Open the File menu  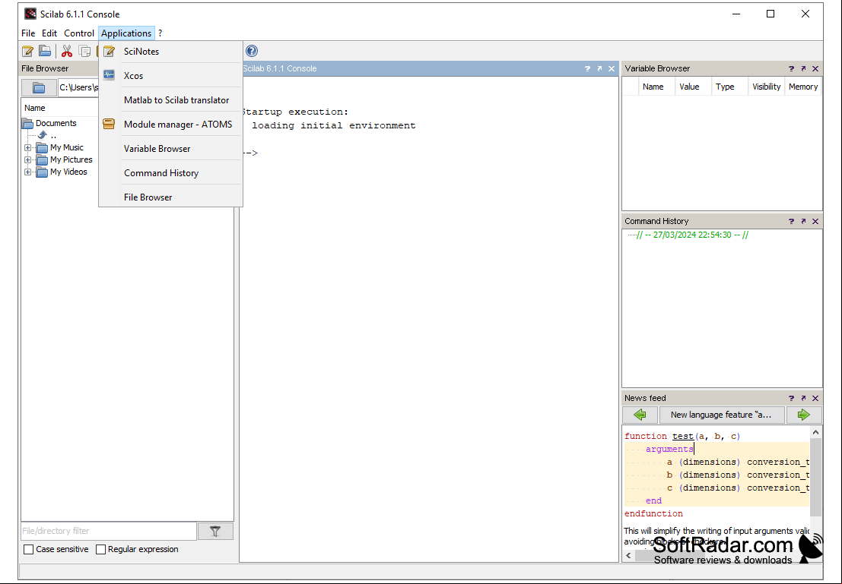[28, 33]
